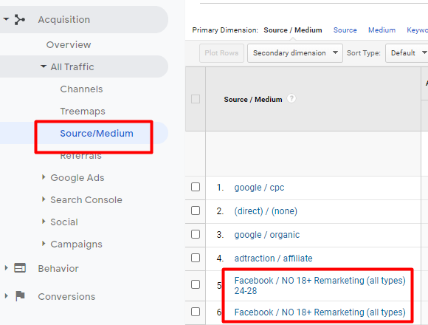The width and height of the screenshot is (428, 325).
Task: Toggle the select-all checkbox in table header
Action: (x=196, y=99)
